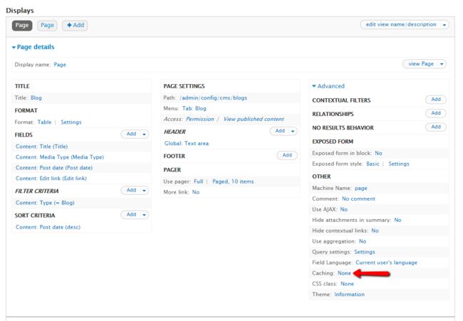Image resolution: width=463 pixels, height=321 pixels.
Task: Open the FIELDS Add dropdown arrow
Action: (144, 135)
